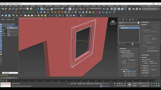The image size is (161, 90).
Task: Activate the Select and Rotate tool
Action: (45, 9)
